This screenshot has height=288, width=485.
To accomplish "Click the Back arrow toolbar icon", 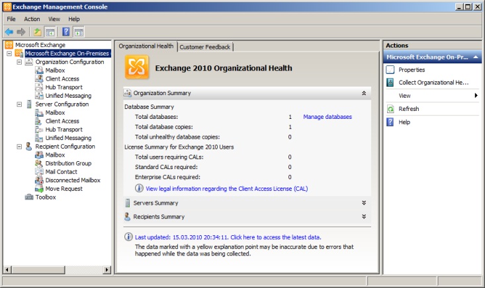I will tap(9, 32).
